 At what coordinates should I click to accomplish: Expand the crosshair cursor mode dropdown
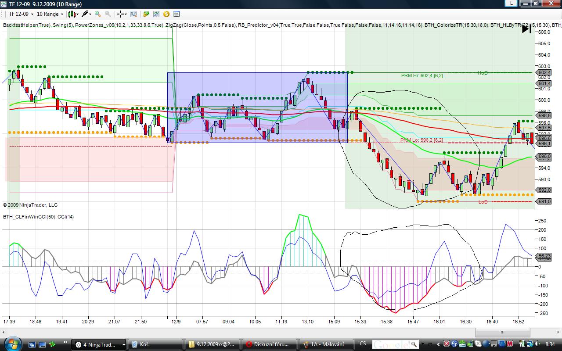[x=122, y=14]
